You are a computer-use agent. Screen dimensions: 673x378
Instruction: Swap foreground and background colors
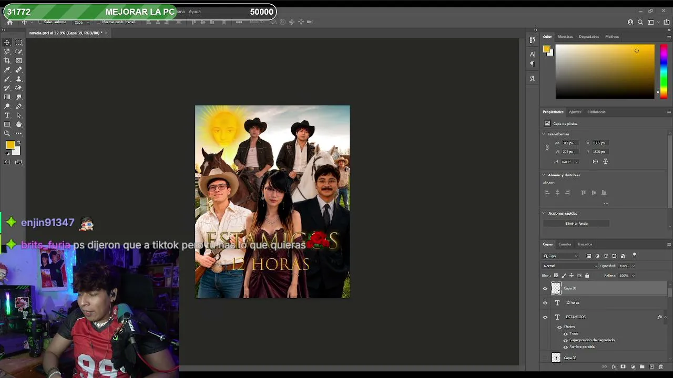click(x=19, y=142)
